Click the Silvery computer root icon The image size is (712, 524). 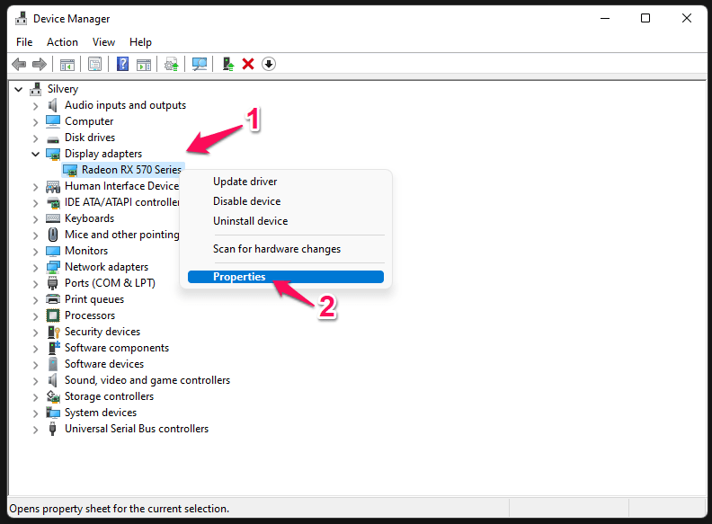click(x=35, y=89)
